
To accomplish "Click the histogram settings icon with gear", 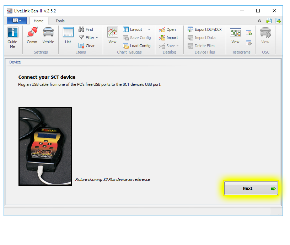I will coord(249,43).
